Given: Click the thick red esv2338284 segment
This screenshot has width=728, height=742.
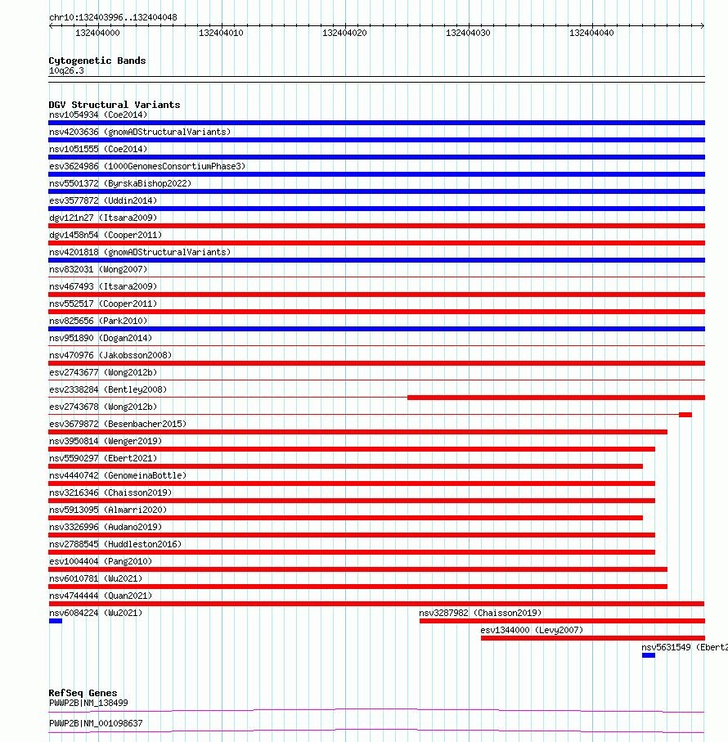Looking at the screenshot, I should [556, 398].
